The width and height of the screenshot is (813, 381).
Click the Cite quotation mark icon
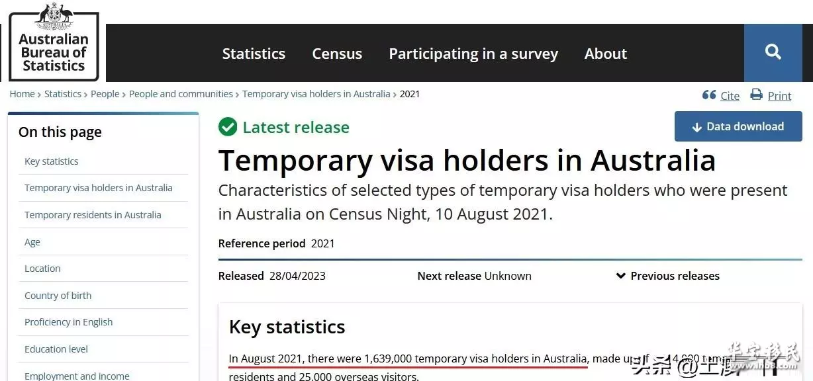709,95
